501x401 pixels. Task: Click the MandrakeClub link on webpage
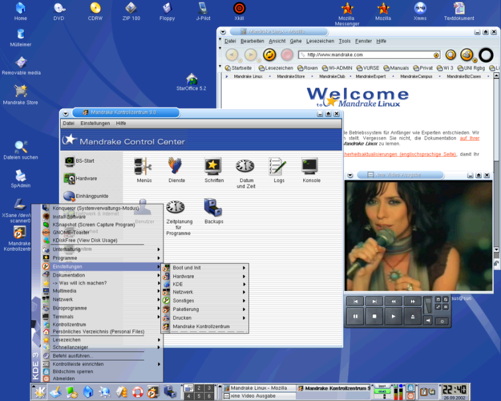point(332,76)
